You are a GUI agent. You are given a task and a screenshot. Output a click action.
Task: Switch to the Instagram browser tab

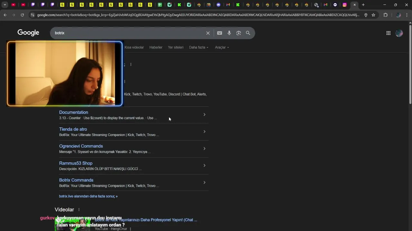[x=345, y=5]
